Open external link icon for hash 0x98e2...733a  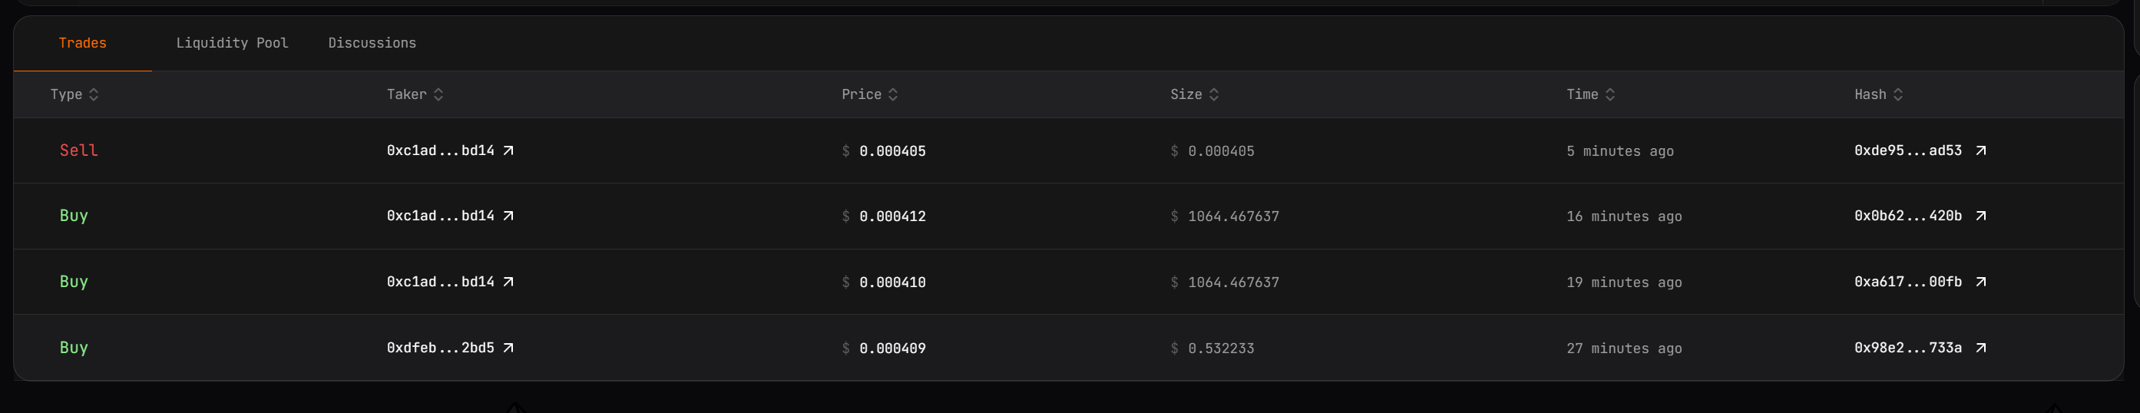[x=1980, y=347]
